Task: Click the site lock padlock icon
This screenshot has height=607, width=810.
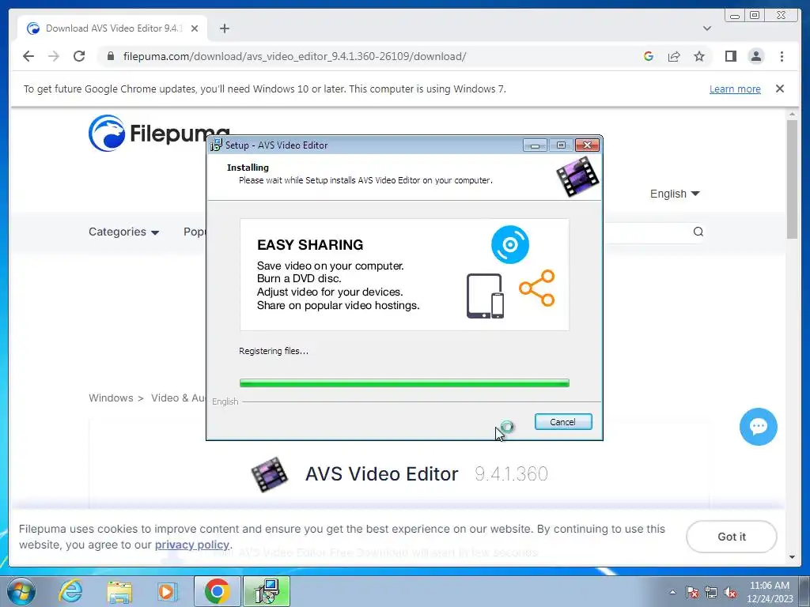Action: pos(110,56)
